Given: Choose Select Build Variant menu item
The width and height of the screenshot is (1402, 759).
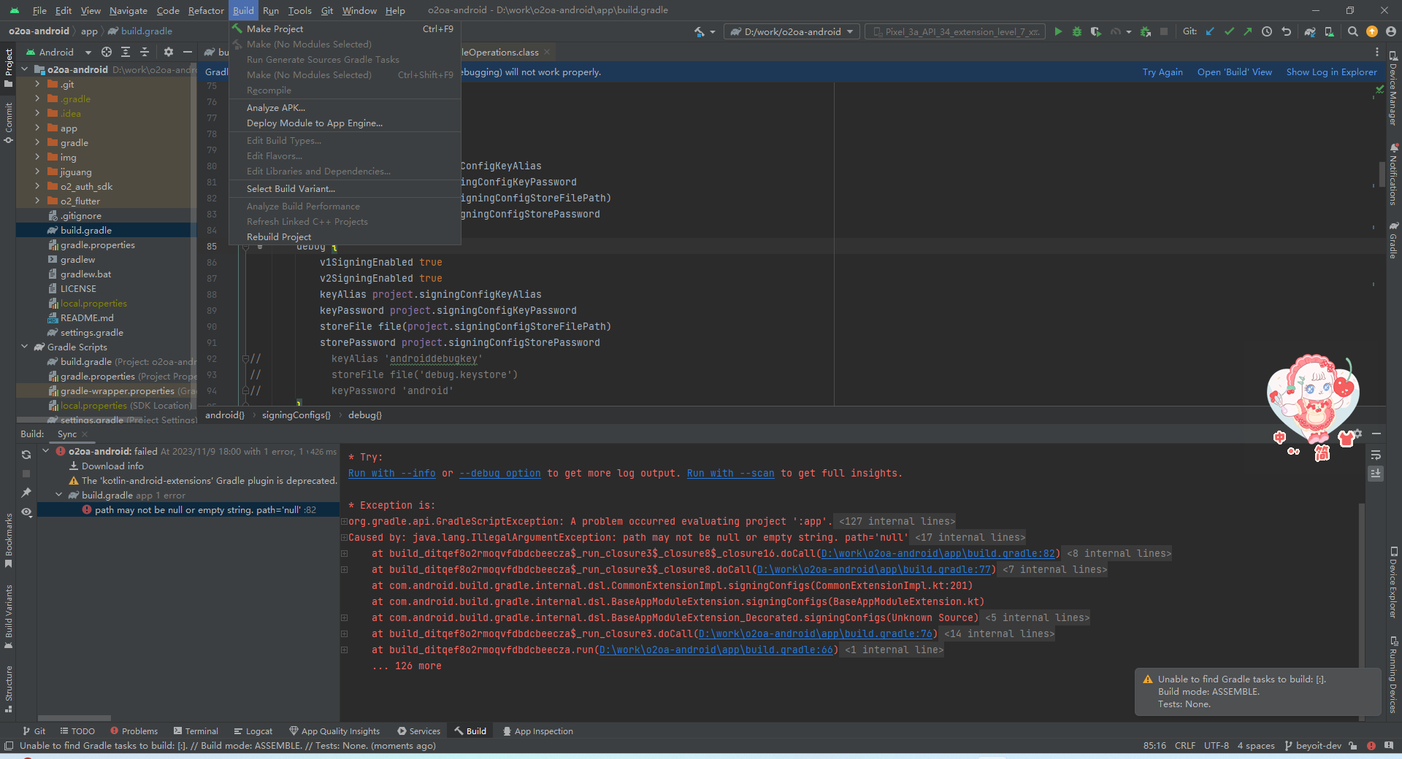Looking at the screenshot, I should coord(291,188).
